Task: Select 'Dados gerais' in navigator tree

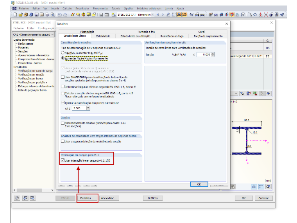Action: (25, 43)
